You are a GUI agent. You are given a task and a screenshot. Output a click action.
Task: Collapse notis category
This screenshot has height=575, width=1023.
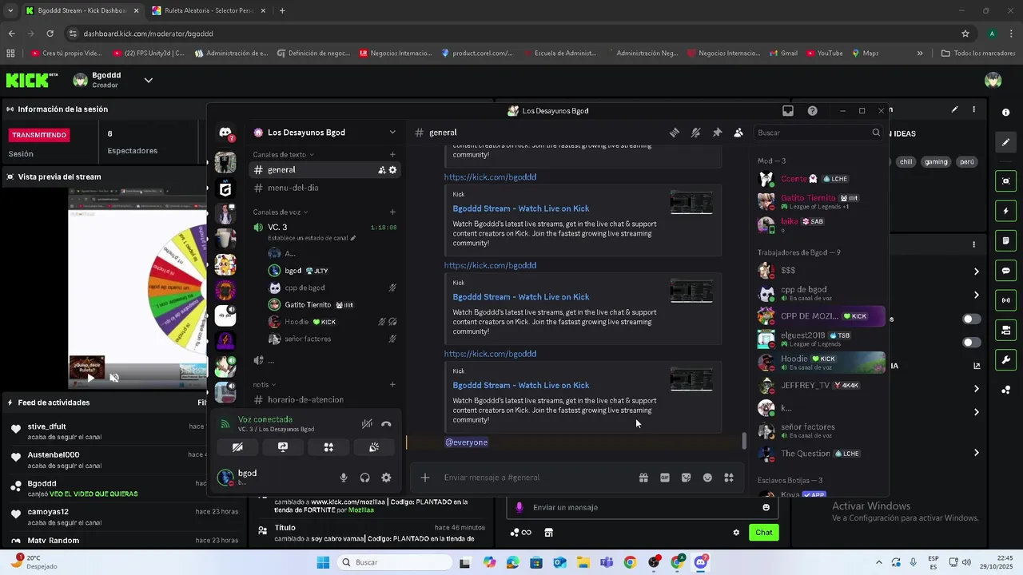pyautogui.click(x=265, y=384)
